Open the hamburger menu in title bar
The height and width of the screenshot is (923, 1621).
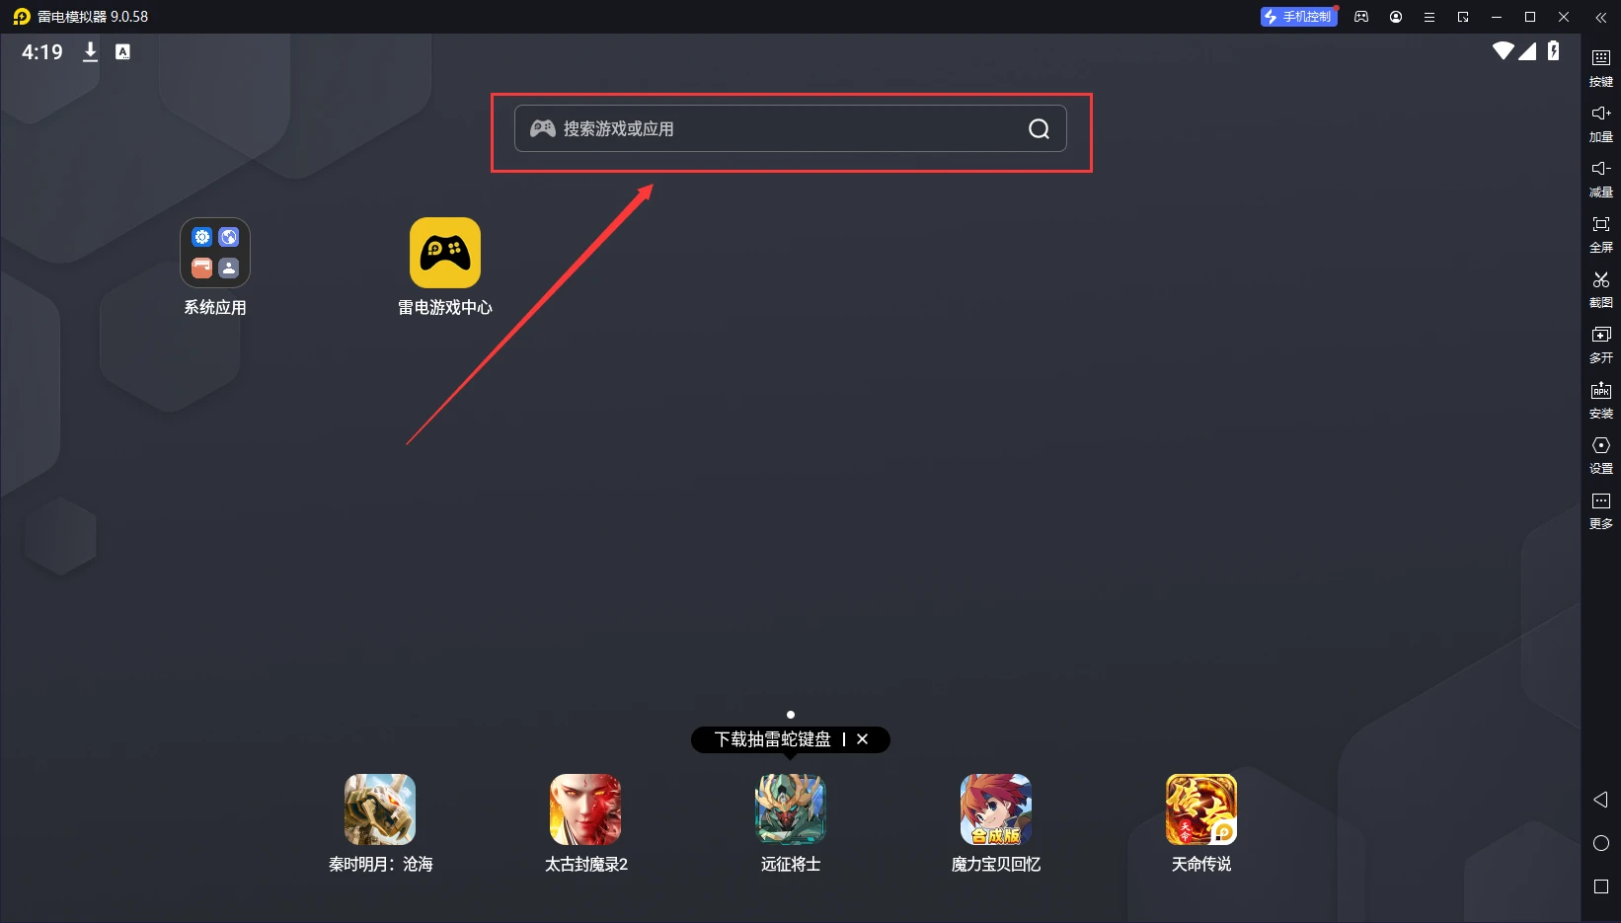click(x=1429, y=17)
